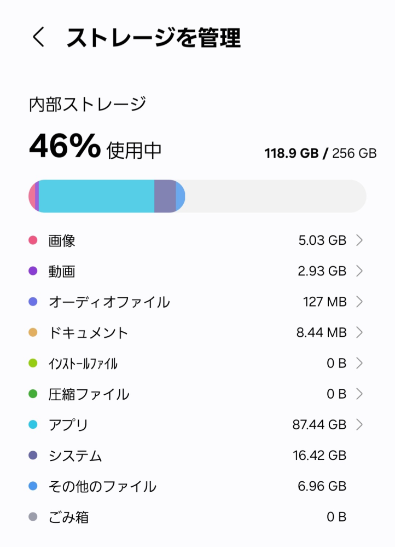
Task: Expand the 画像 row chevron
Action: click(x=359, y=240)
